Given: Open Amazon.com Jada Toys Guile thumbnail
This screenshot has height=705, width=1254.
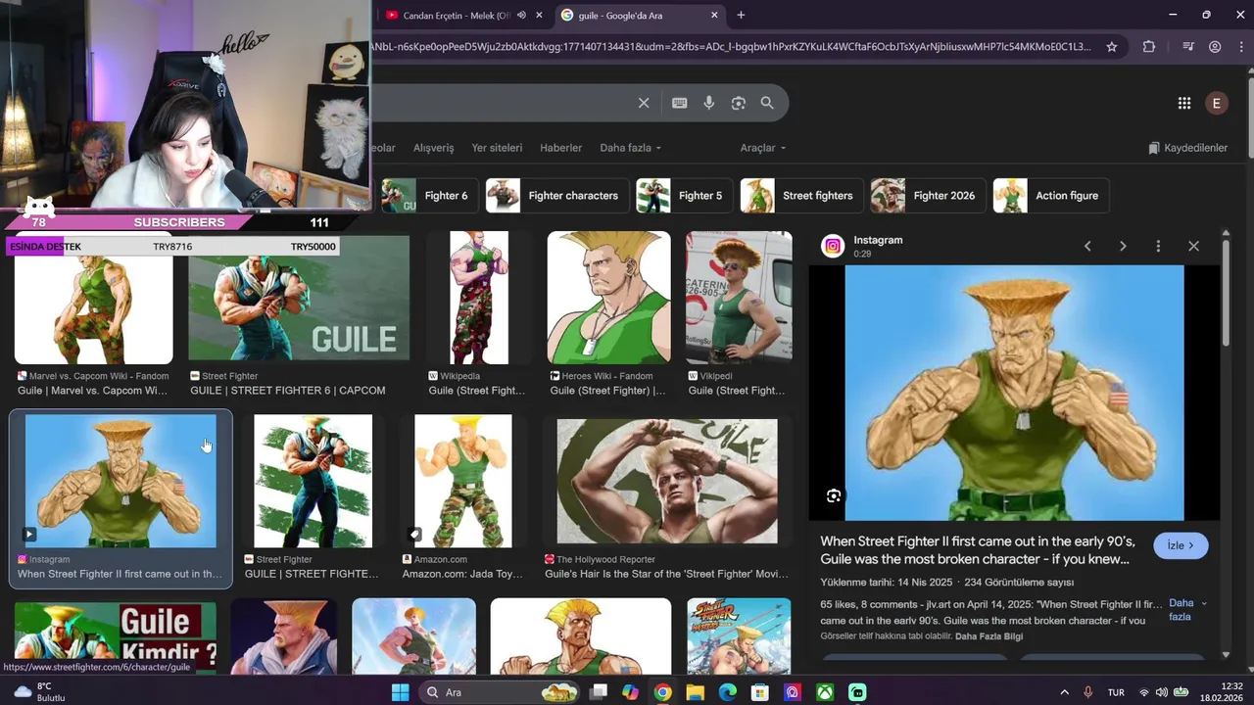Looking at the screenshot, I should [x=462, y=481].
